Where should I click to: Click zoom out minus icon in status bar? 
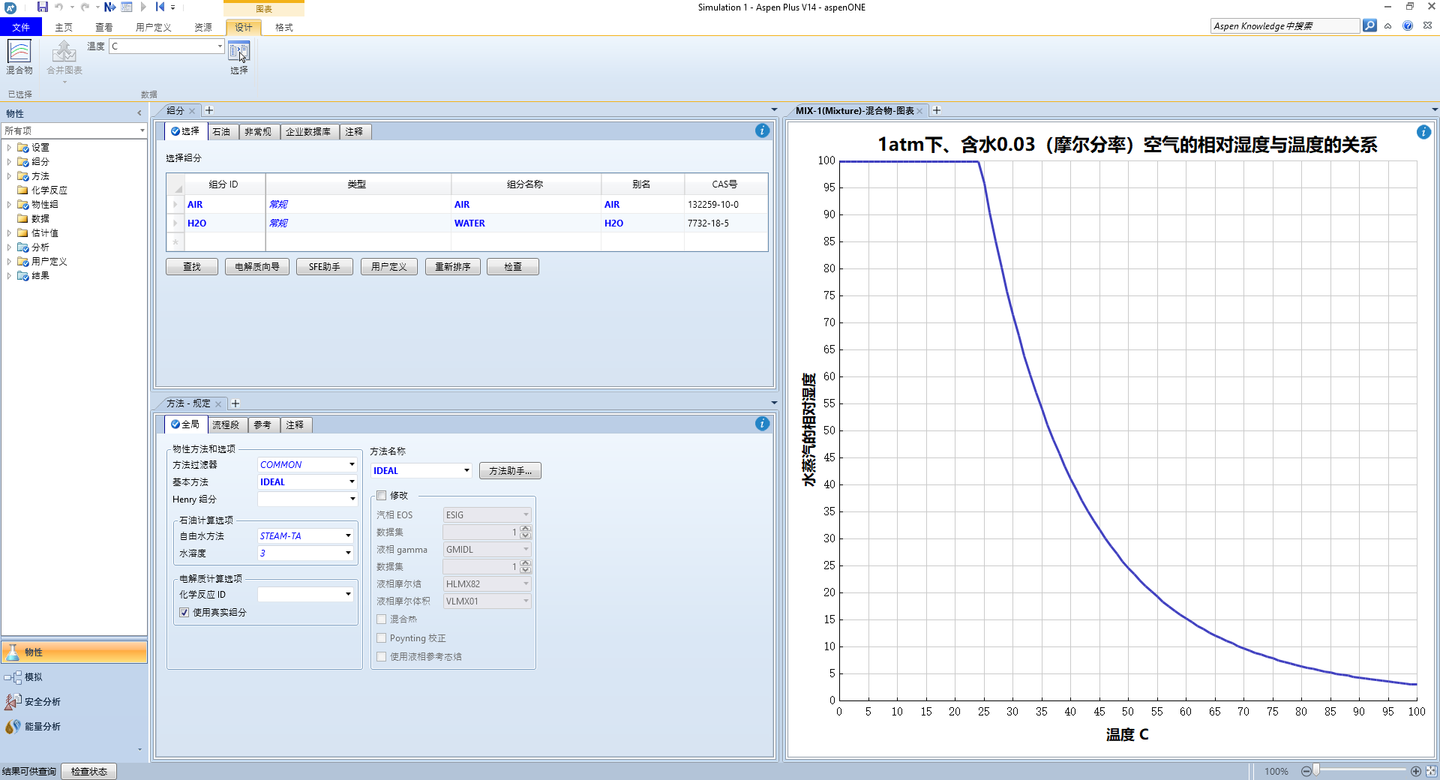pyautogui.click(x=1306, y=771)
